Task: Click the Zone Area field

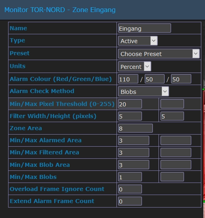Action: 135,128
